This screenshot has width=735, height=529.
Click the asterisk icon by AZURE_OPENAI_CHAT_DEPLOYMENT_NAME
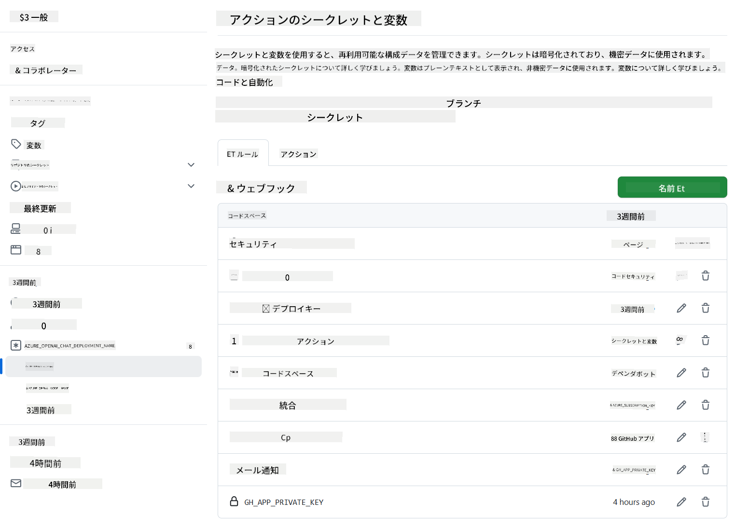pyautogui.click(x=16, y=345)
